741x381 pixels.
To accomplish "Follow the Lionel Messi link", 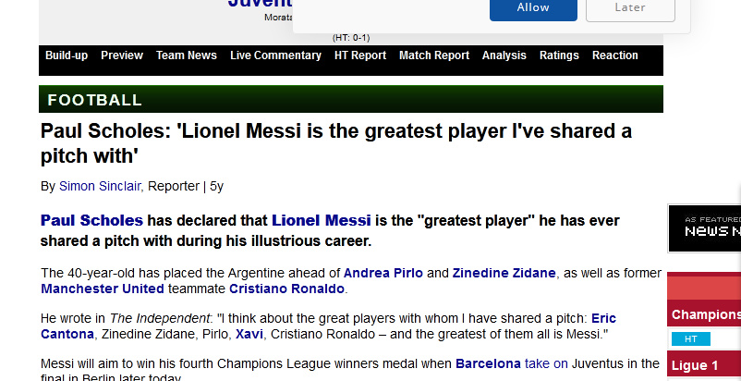I will pyautogui.click(x=321, y=220).
